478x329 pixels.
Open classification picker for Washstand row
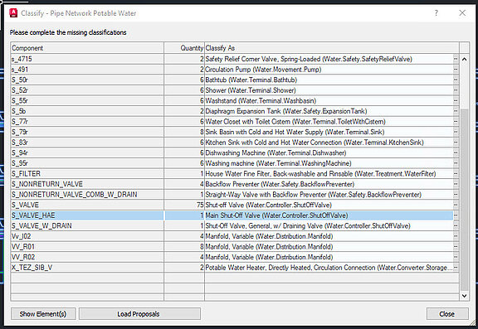(x=456, y=101)
